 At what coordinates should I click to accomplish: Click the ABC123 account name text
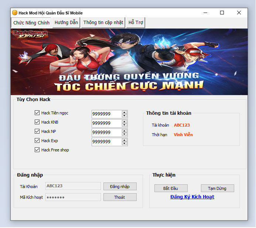coord(182,125)
